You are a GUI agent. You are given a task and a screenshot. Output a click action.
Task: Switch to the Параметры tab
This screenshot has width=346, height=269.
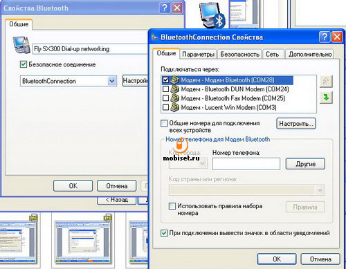click(x=198, y=55)
